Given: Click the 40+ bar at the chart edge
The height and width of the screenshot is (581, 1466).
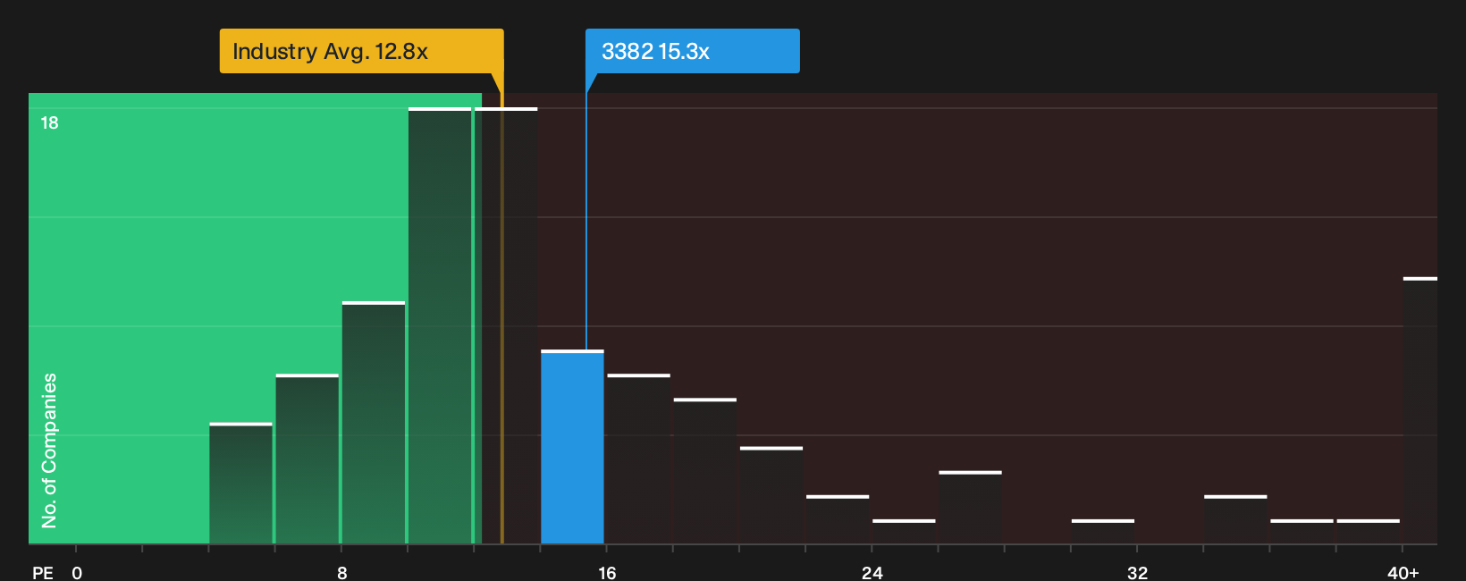Looking at the screenshot, I should tap(1420, 411).
